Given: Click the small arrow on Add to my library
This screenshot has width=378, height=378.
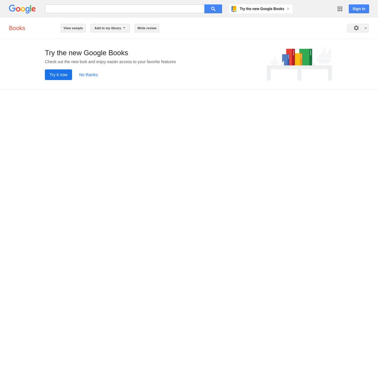Looking at the screenshot, I should [x=124, y=28].
